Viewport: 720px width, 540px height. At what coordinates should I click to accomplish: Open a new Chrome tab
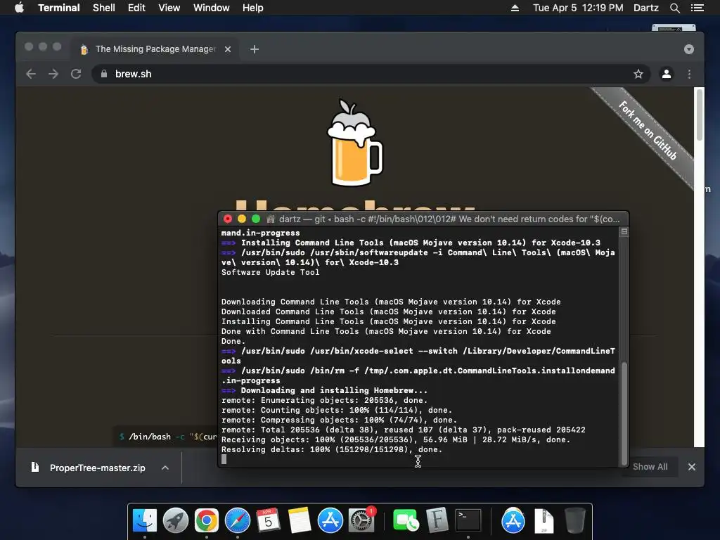255,49
